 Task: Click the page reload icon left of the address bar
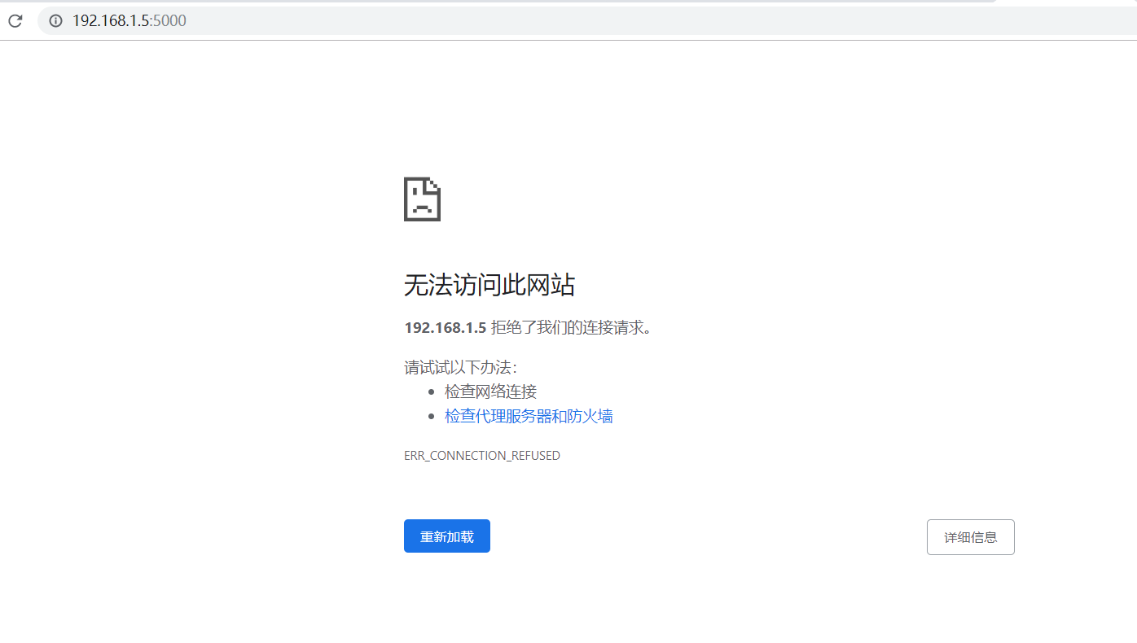[15, 20]
